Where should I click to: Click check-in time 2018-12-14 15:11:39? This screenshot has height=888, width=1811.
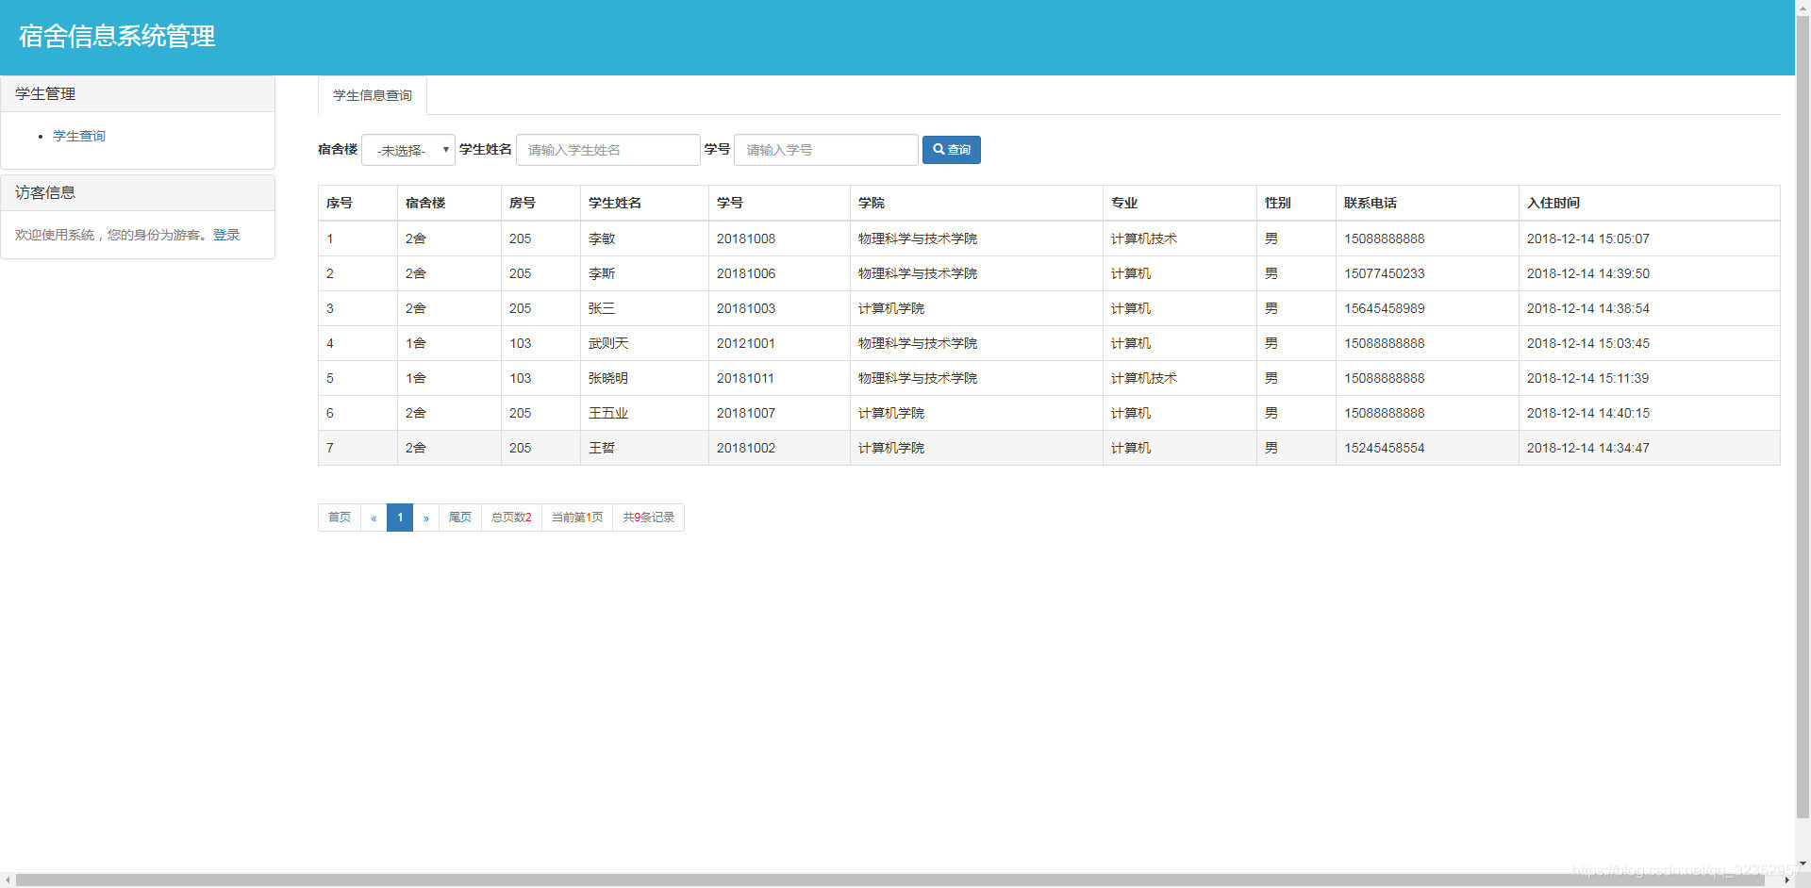point(1588,378)
